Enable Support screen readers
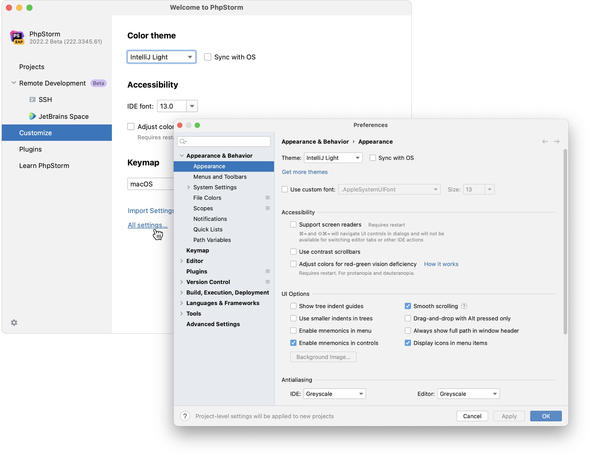The image size is (601, 455). click(293, 224)
